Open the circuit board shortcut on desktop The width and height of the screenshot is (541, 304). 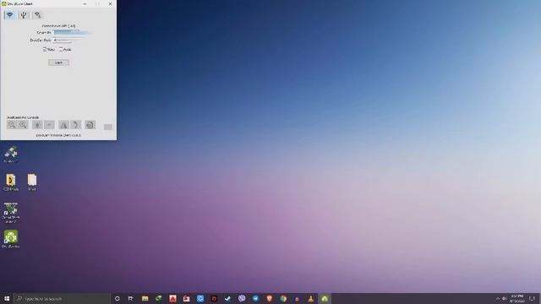click(11, 213)
